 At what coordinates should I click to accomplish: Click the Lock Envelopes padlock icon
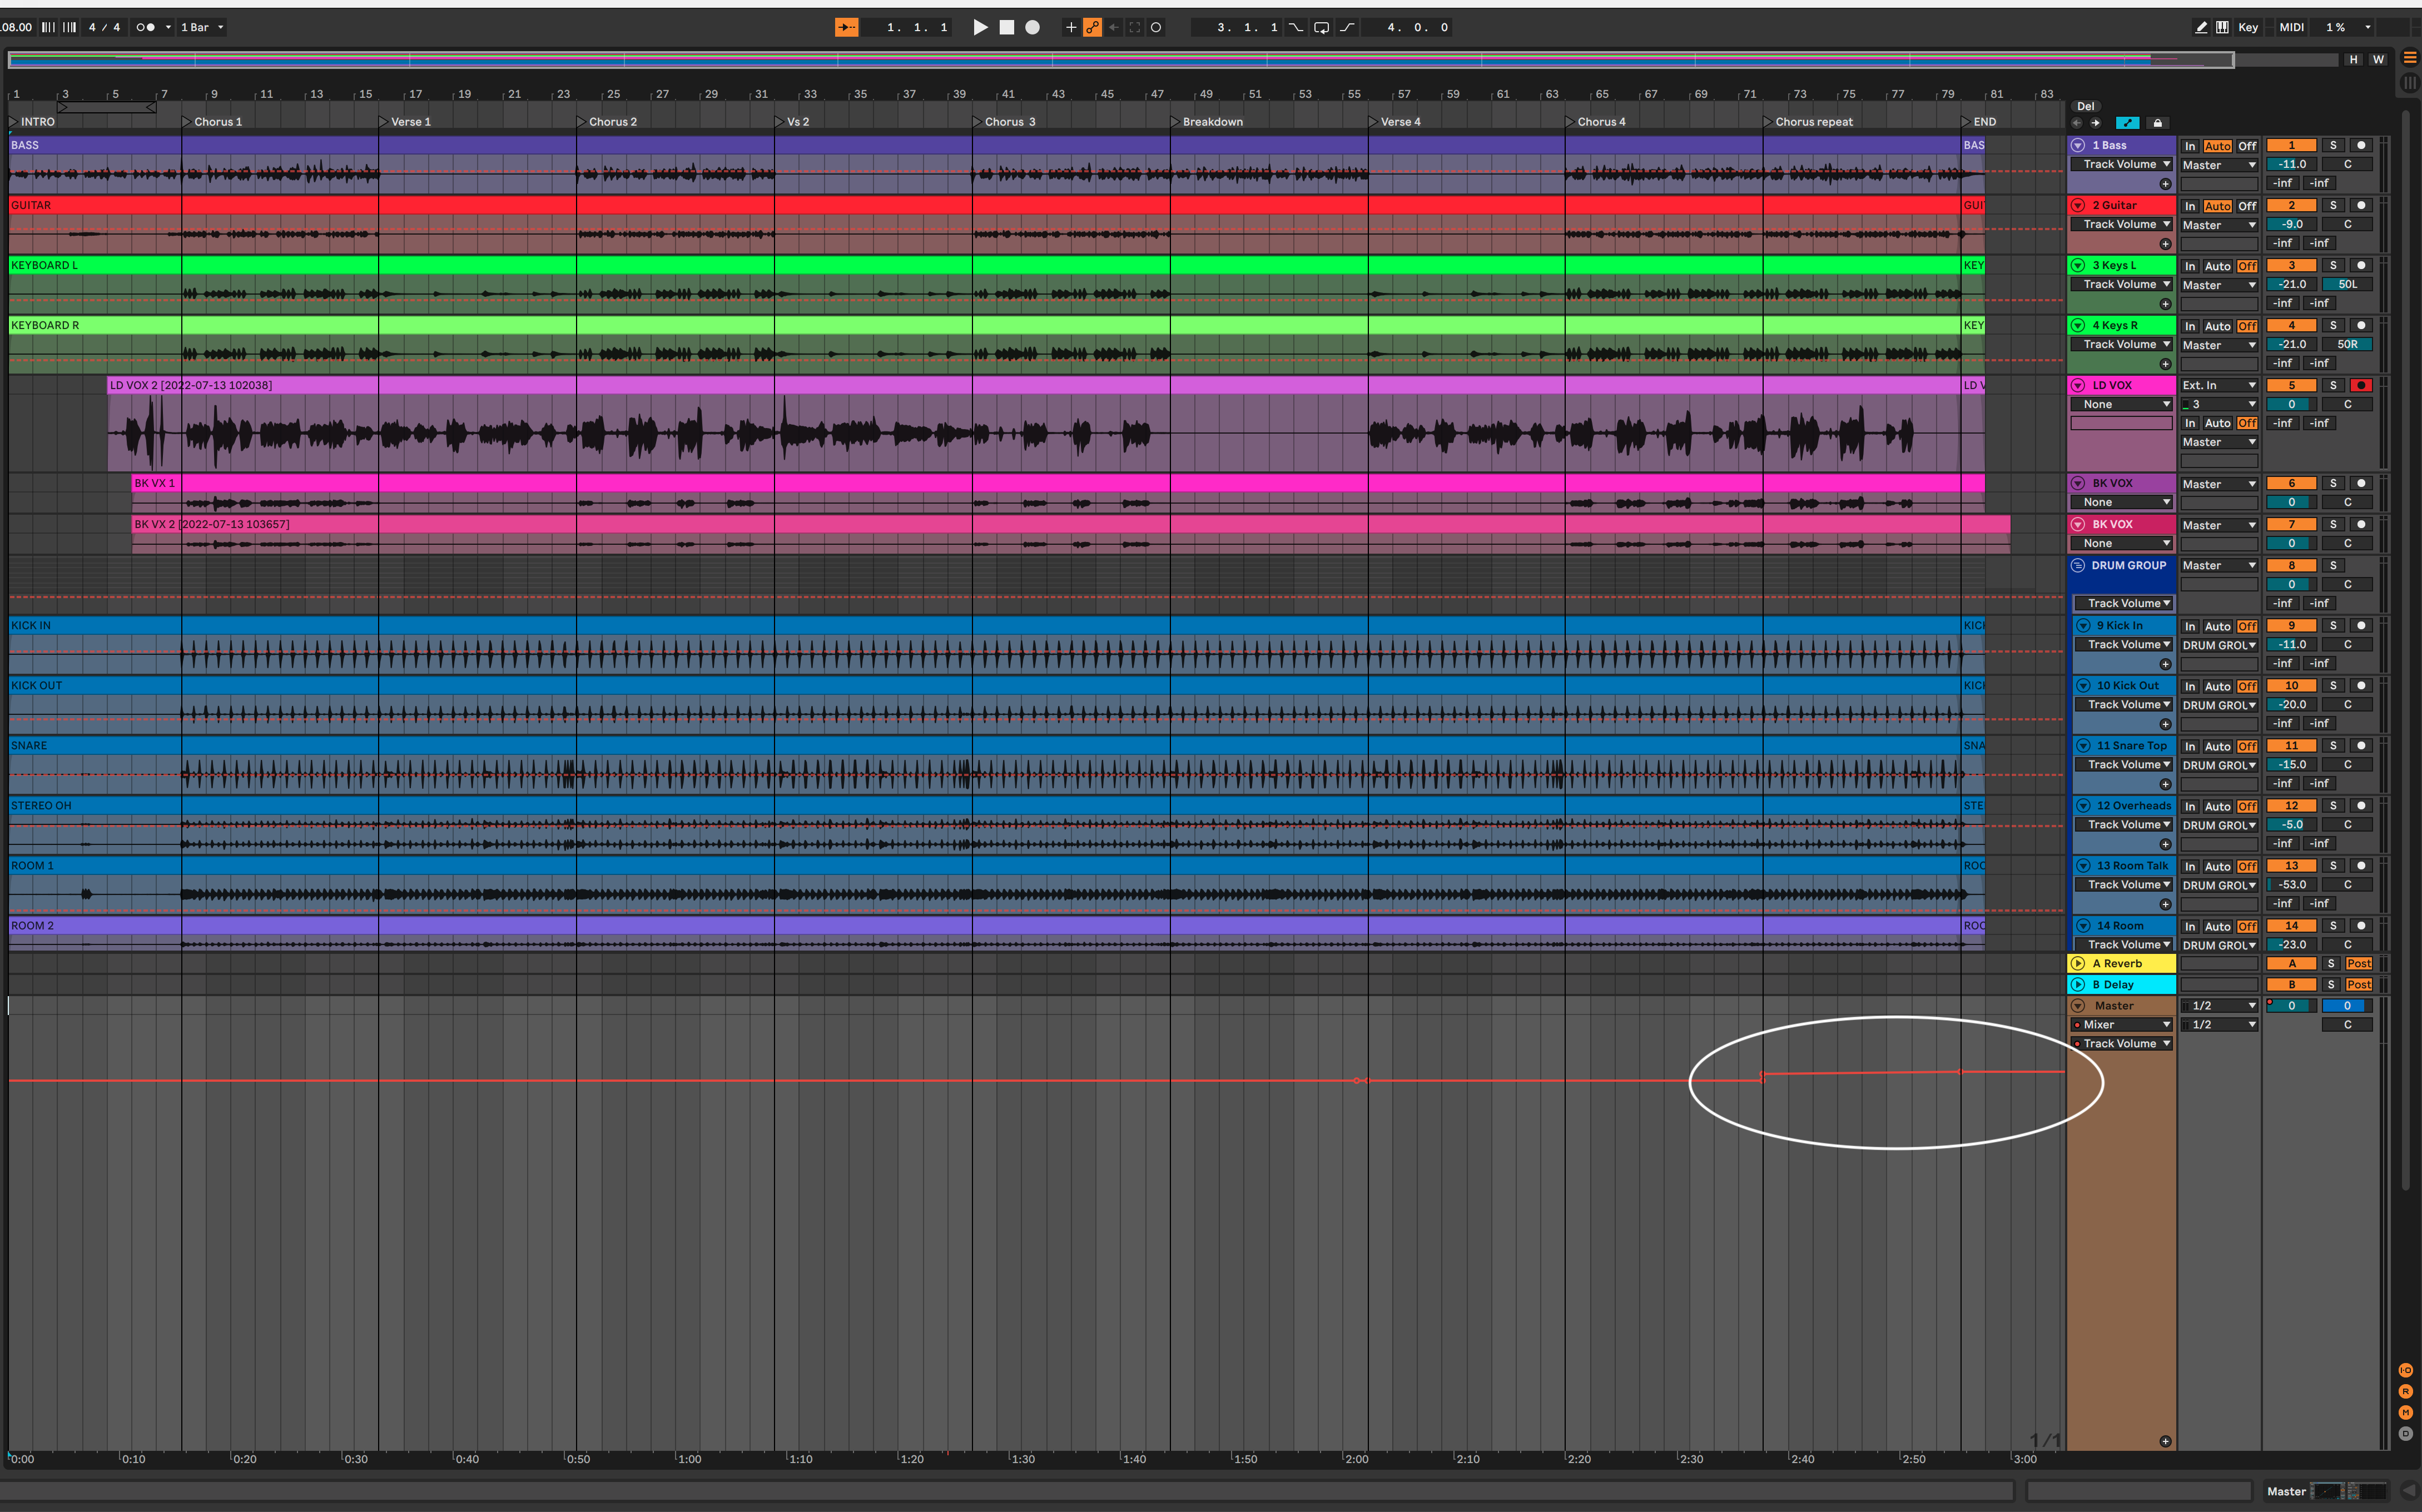point(2157,123)
